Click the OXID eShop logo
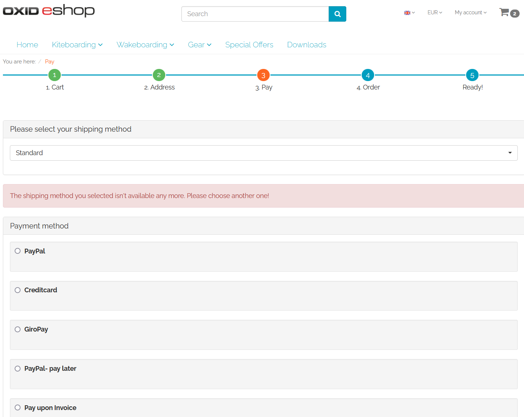524x417 pixels. pos(49,11)
